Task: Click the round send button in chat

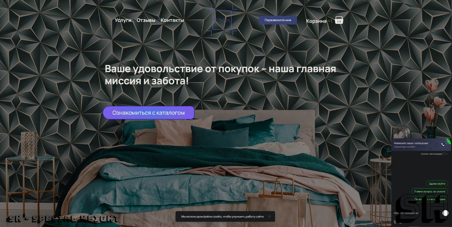Action: click(446, 213)
